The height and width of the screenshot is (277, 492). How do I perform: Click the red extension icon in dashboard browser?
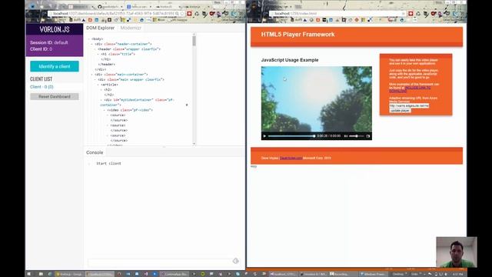click(189, 14)
